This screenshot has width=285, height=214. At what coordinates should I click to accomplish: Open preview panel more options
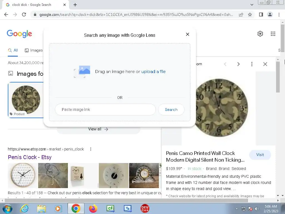(x=252, y=64)
